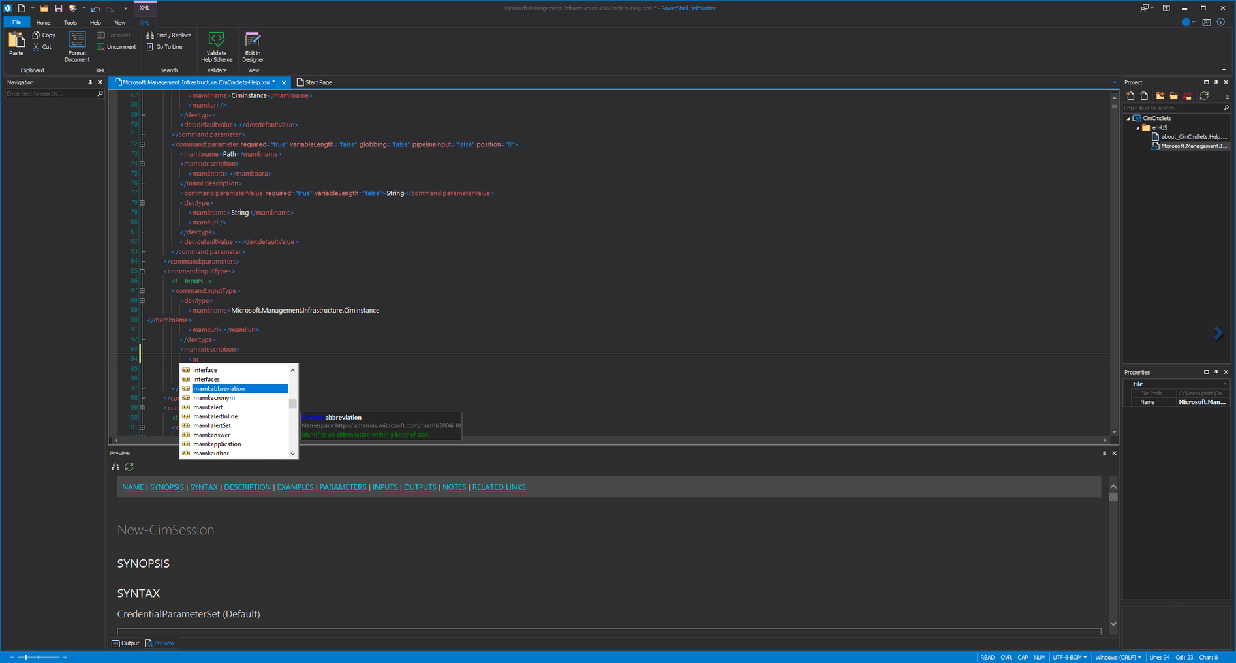This screenshot has width=1236, height=663.
Task: Click the shield wrench tool icon in quick-access
Action: (72, 8)
